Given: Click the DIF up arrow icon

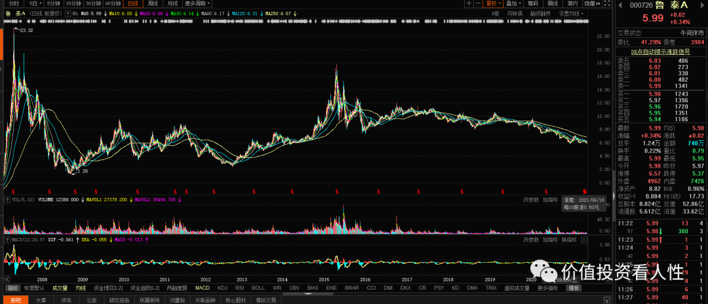Looking at the screenshot, I should tap(77, 240).
